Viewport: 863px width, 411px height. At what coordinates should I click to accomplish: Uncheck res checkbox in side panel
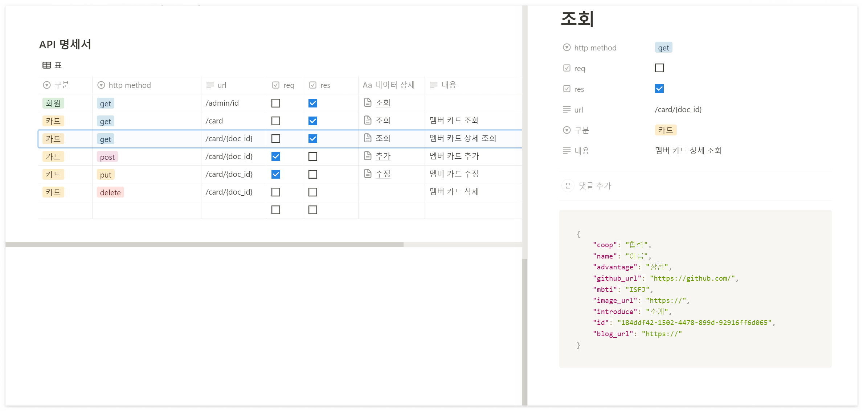[x=659, y=89]
